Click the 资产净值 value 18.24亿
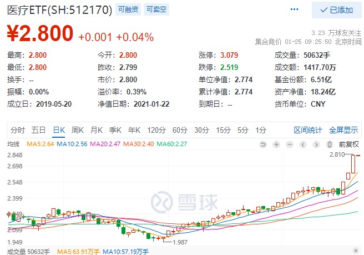364x255 pixels. pos(323,92)
